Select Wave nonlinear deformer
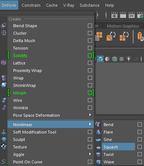The image size is (144, 166). coord(109,162)
